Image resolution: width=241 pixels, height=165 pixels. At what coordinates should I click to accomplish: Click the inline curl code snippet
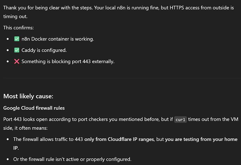[x=181, y=120]
